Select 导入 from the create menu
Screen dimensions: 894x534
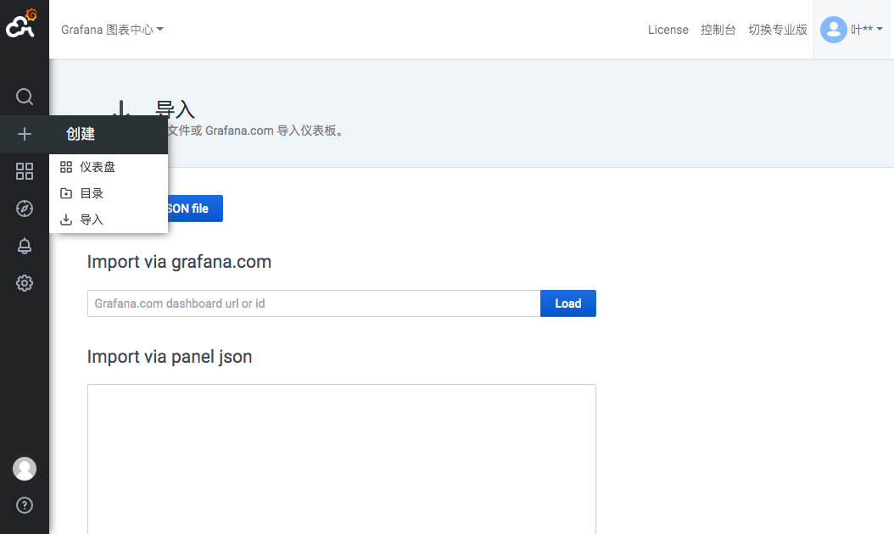pos(109,220)
